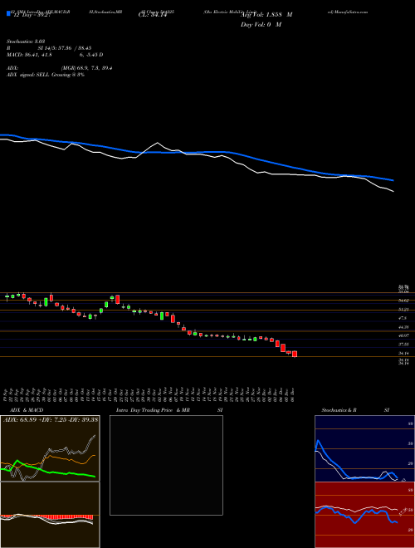Image resolution: width=415 pixels, height=548 pixels.
Task: Open the MACD histogram chart panel
Action: [50, 515]
